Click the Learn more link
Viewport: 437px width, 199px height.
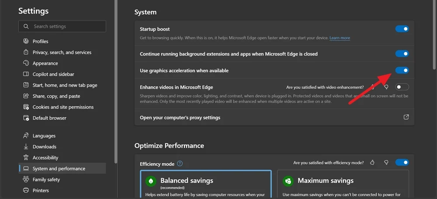340,38
